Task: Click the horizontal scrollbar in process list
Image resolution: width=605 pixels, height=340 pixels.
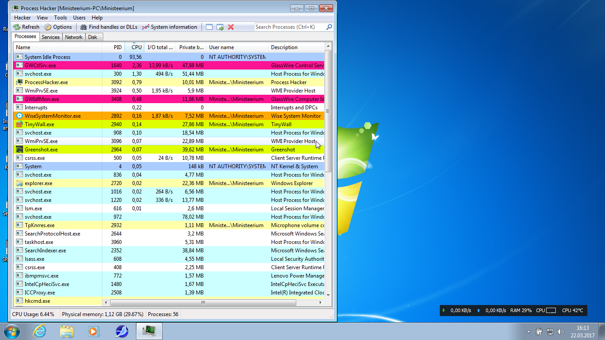Action: (203, 303)
